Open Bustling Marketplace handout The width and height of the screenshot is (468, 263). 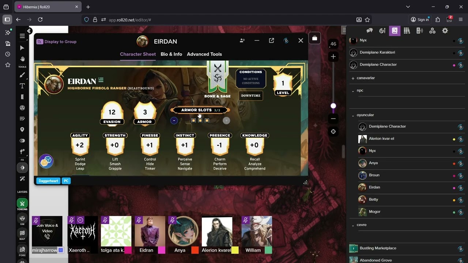(x=378, y=248)
